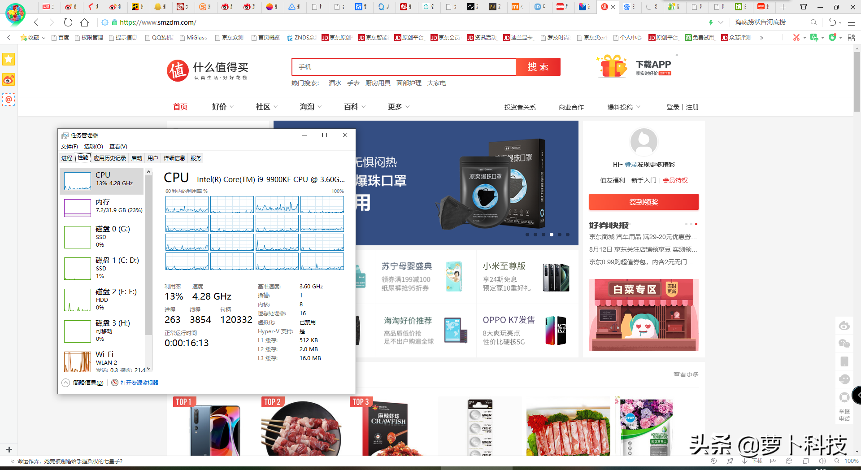The width and height of the screenshot is (861, 470).
Task: Select the last banner carousel dot
Action: click(568, 235)
